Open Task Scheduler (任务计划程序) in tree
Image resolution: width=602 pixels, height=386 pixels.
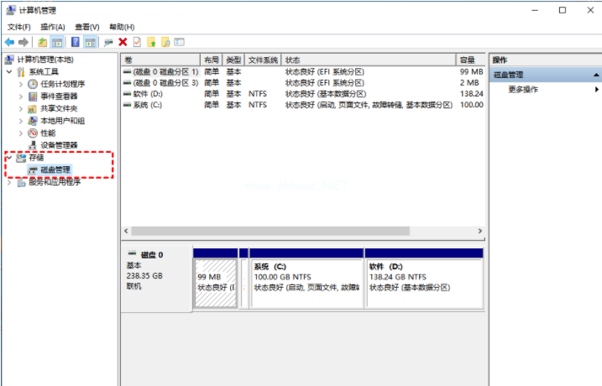point(62,84)
